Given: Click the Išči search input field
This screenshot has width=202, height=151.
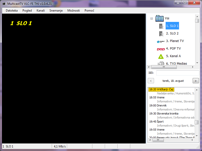Looking at the screenshot, I should [178, 73].
